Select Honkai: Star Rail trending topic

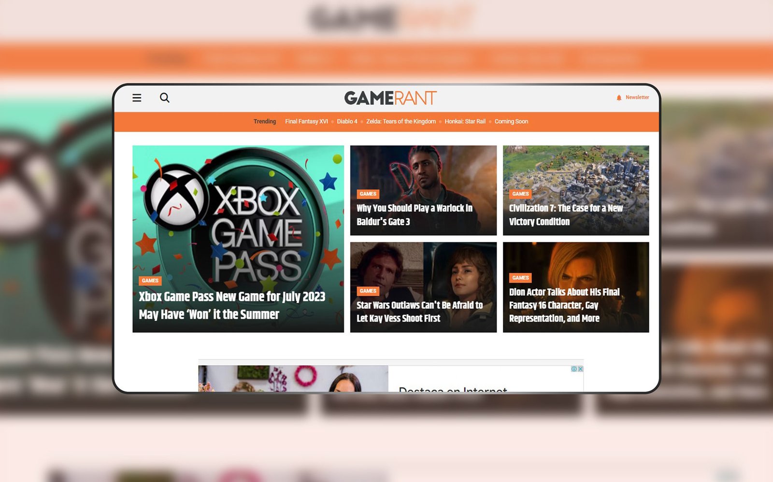pos(465,121)
